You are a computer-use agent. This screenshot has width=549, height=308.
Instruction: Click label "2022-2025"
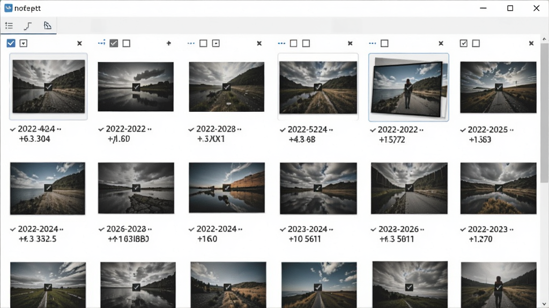488,129
